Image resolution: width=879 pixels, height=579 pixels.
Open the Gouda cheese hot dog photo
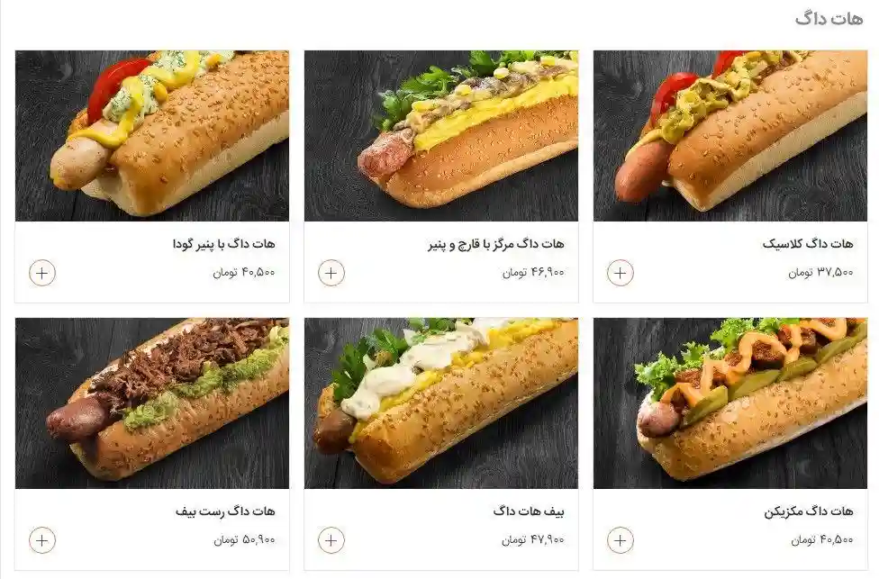(x=152, y=136)
